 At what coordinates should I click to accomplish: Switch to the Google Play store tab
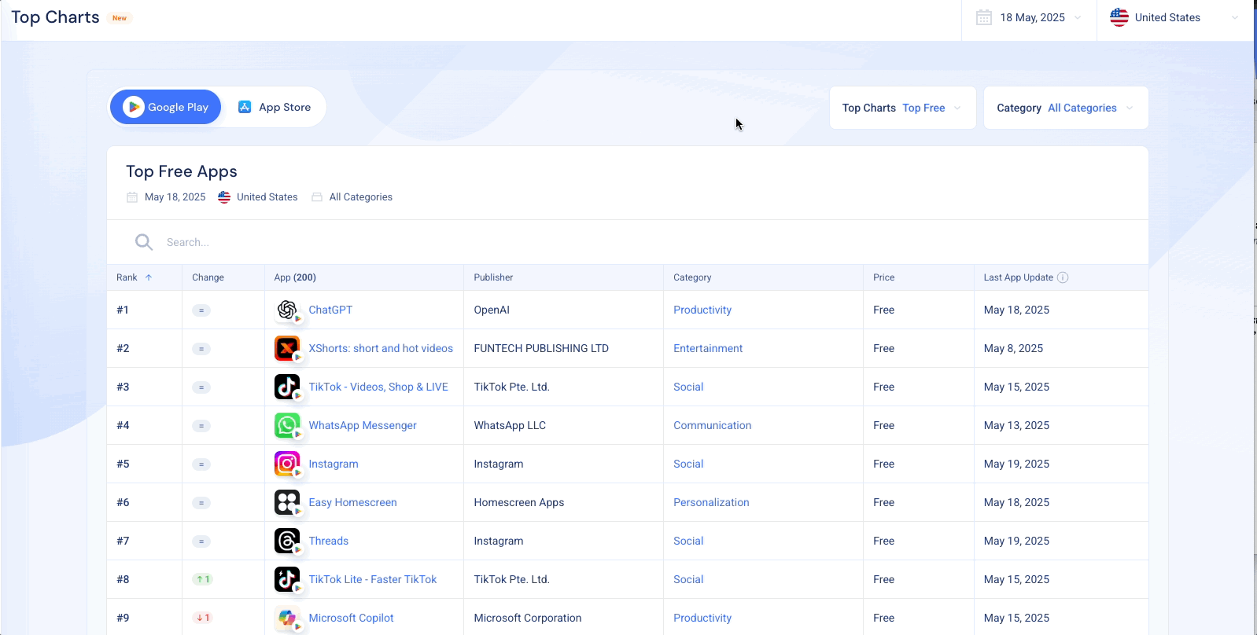tap(166, 107)
